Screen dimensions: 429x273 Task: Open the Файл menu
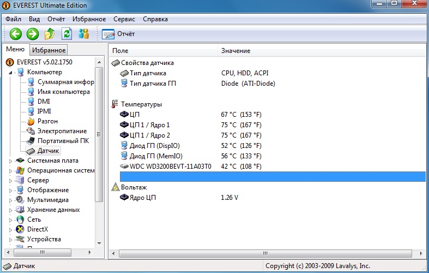[x=13, y=19]
